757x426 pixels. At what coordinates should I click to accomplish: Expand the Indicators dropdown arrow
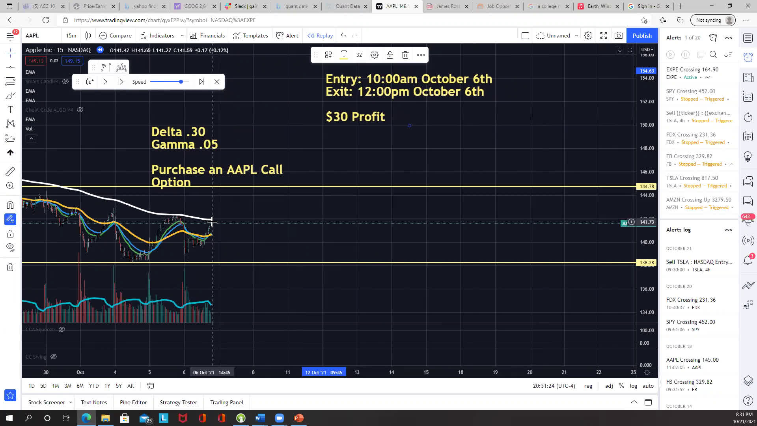coord(182,35)
